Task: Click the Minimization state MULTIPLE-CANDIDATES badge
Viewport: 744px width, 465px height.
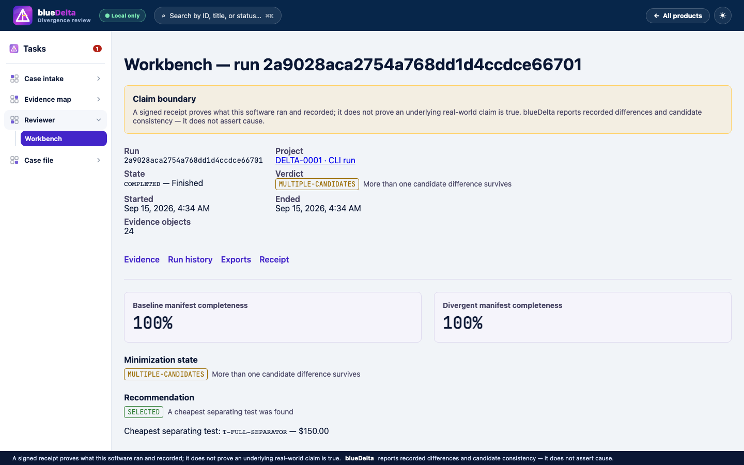Action: pos(166,374)
